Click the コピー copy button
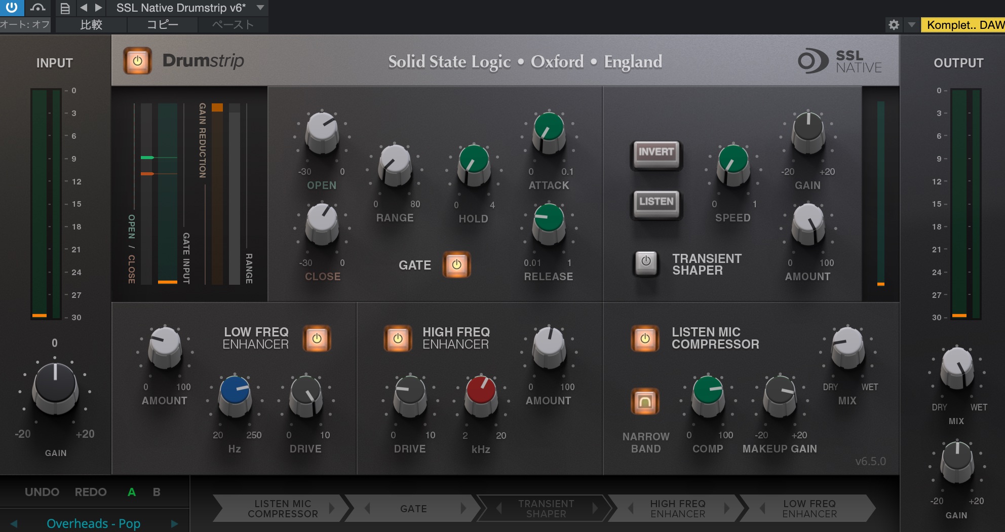1005x532 pixels. click(162, 24)
